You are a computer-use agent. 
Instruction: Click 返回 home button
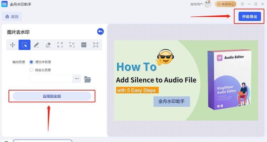click(x=12, y=16)
